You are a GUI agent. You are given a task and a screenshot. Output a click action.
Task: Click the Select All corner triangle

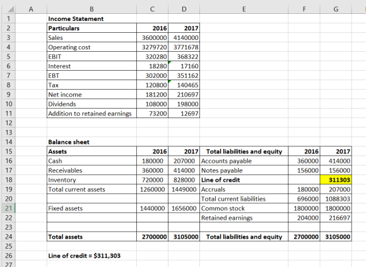point(11,9)
